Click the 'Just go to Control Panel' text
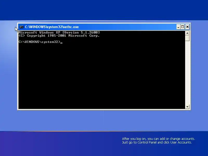 pyautogui.click(x=157, y=142)
